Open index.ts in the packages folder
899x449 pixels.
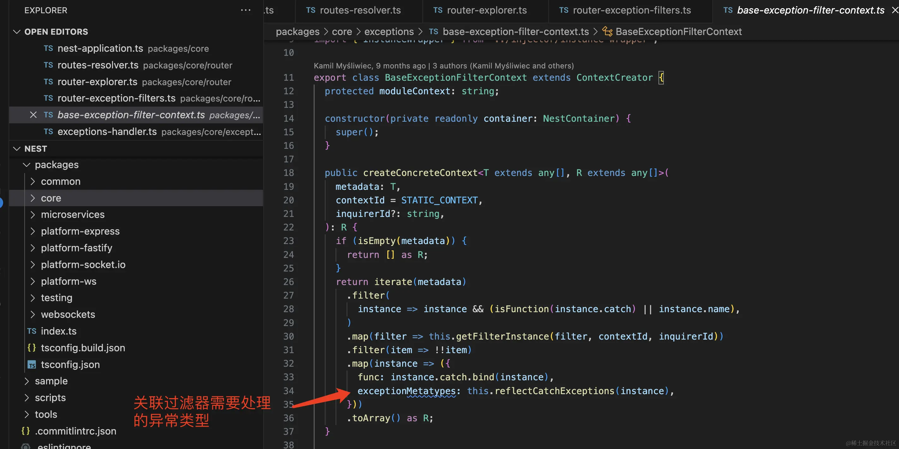[x=59, y=331]
